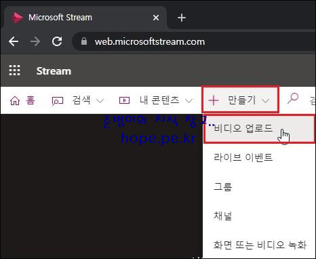
Task: Click the 내 콘텐츠 video icon
Action: pyautogui.click(x=124, y=100)
